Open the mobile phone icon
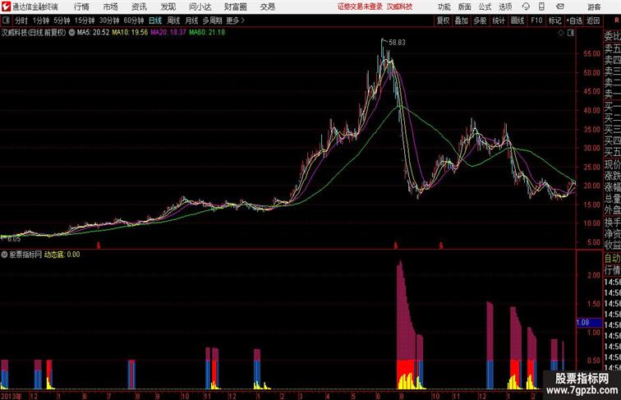621x400 pixels. click(542, 7)
